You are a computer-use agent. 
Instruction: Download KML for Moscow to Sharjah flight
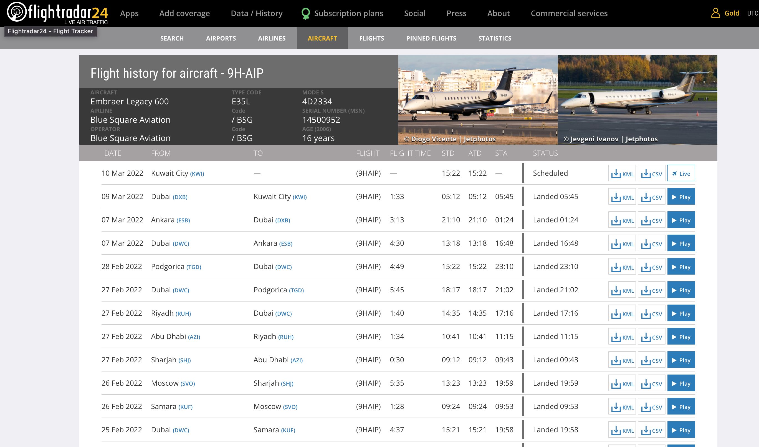click(x=622, y=383)
